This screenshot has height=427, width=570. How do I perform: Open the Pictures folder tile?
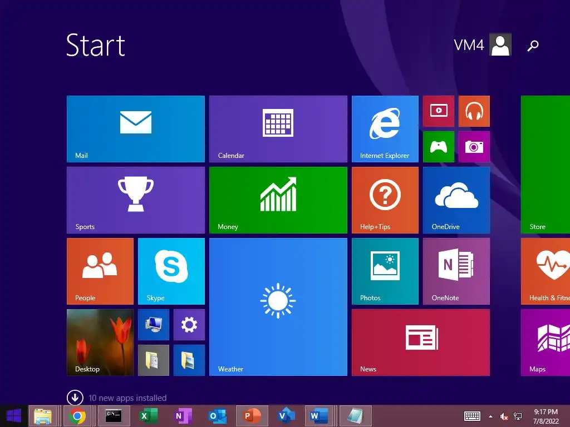(189, 360)
